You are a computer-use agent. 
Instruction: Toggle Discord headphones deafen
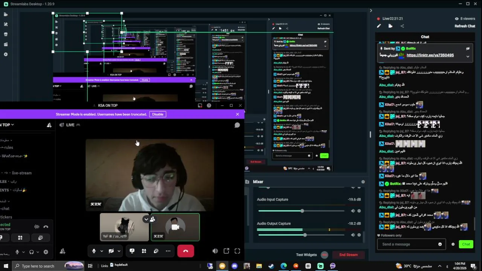pos(32,252)
